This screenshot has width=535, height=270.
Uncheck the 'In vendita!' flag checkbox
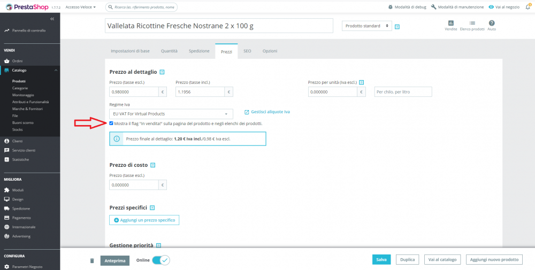point(111,124)
